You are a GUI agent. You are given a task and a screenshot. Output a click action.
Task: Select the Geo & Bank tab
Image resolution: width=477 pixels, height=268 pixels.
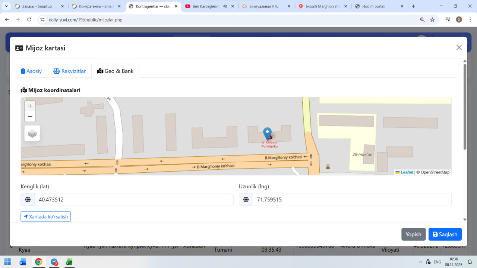pyautogui.click(x=115, y=71)
